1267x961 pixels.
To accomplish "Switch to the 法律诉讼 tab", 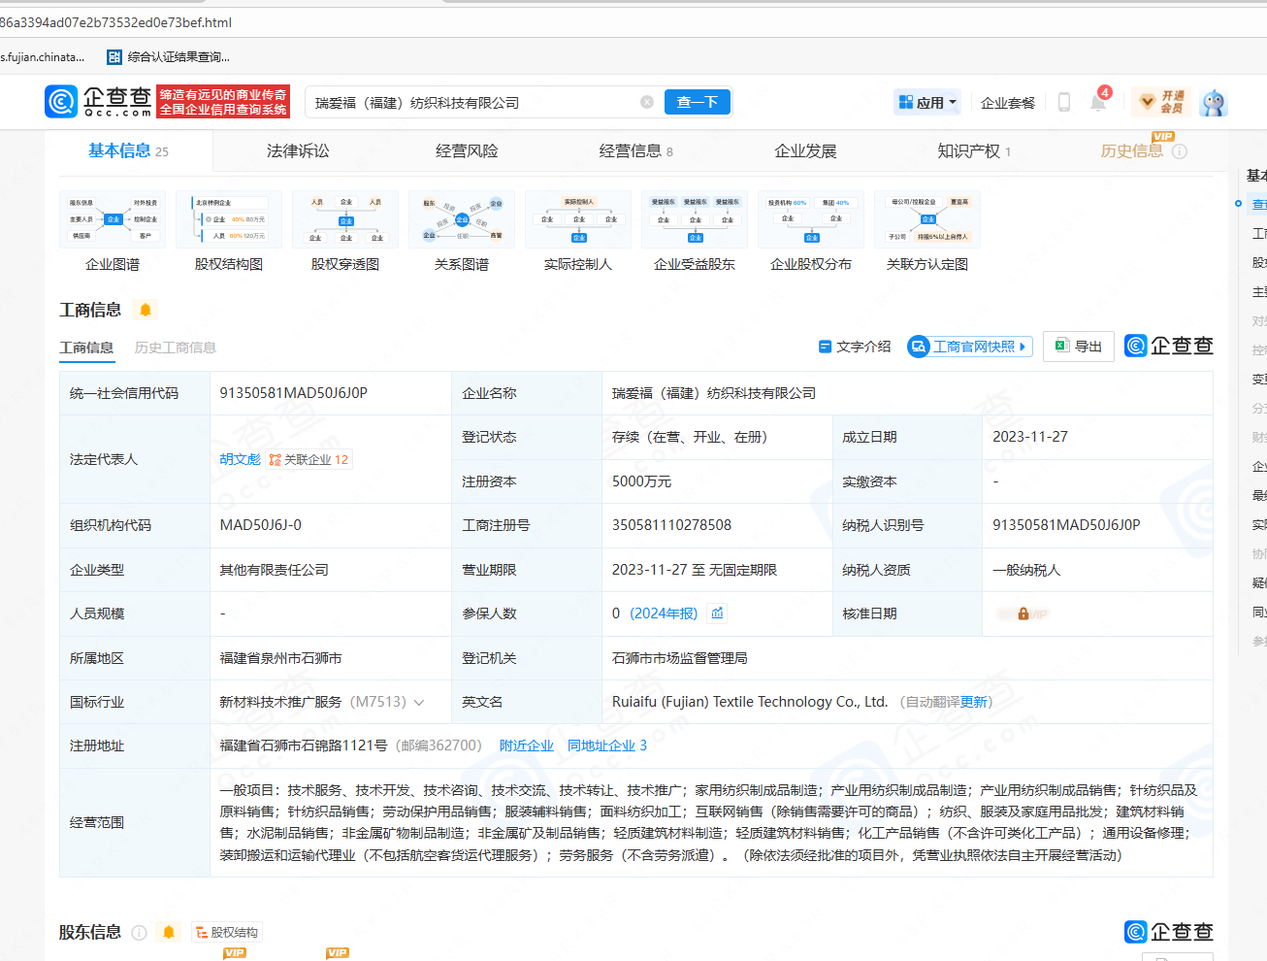I will click(x=298, y=150).
